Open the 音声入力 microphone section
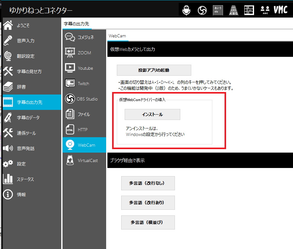 pyautogui.click(x=32, y=41)
